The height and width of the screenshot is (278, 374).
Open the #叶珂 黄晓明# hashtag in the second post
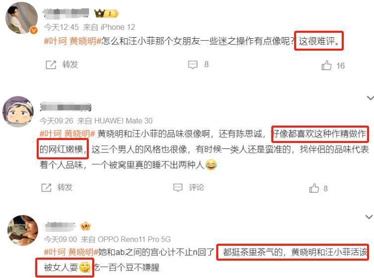[67, 134]
